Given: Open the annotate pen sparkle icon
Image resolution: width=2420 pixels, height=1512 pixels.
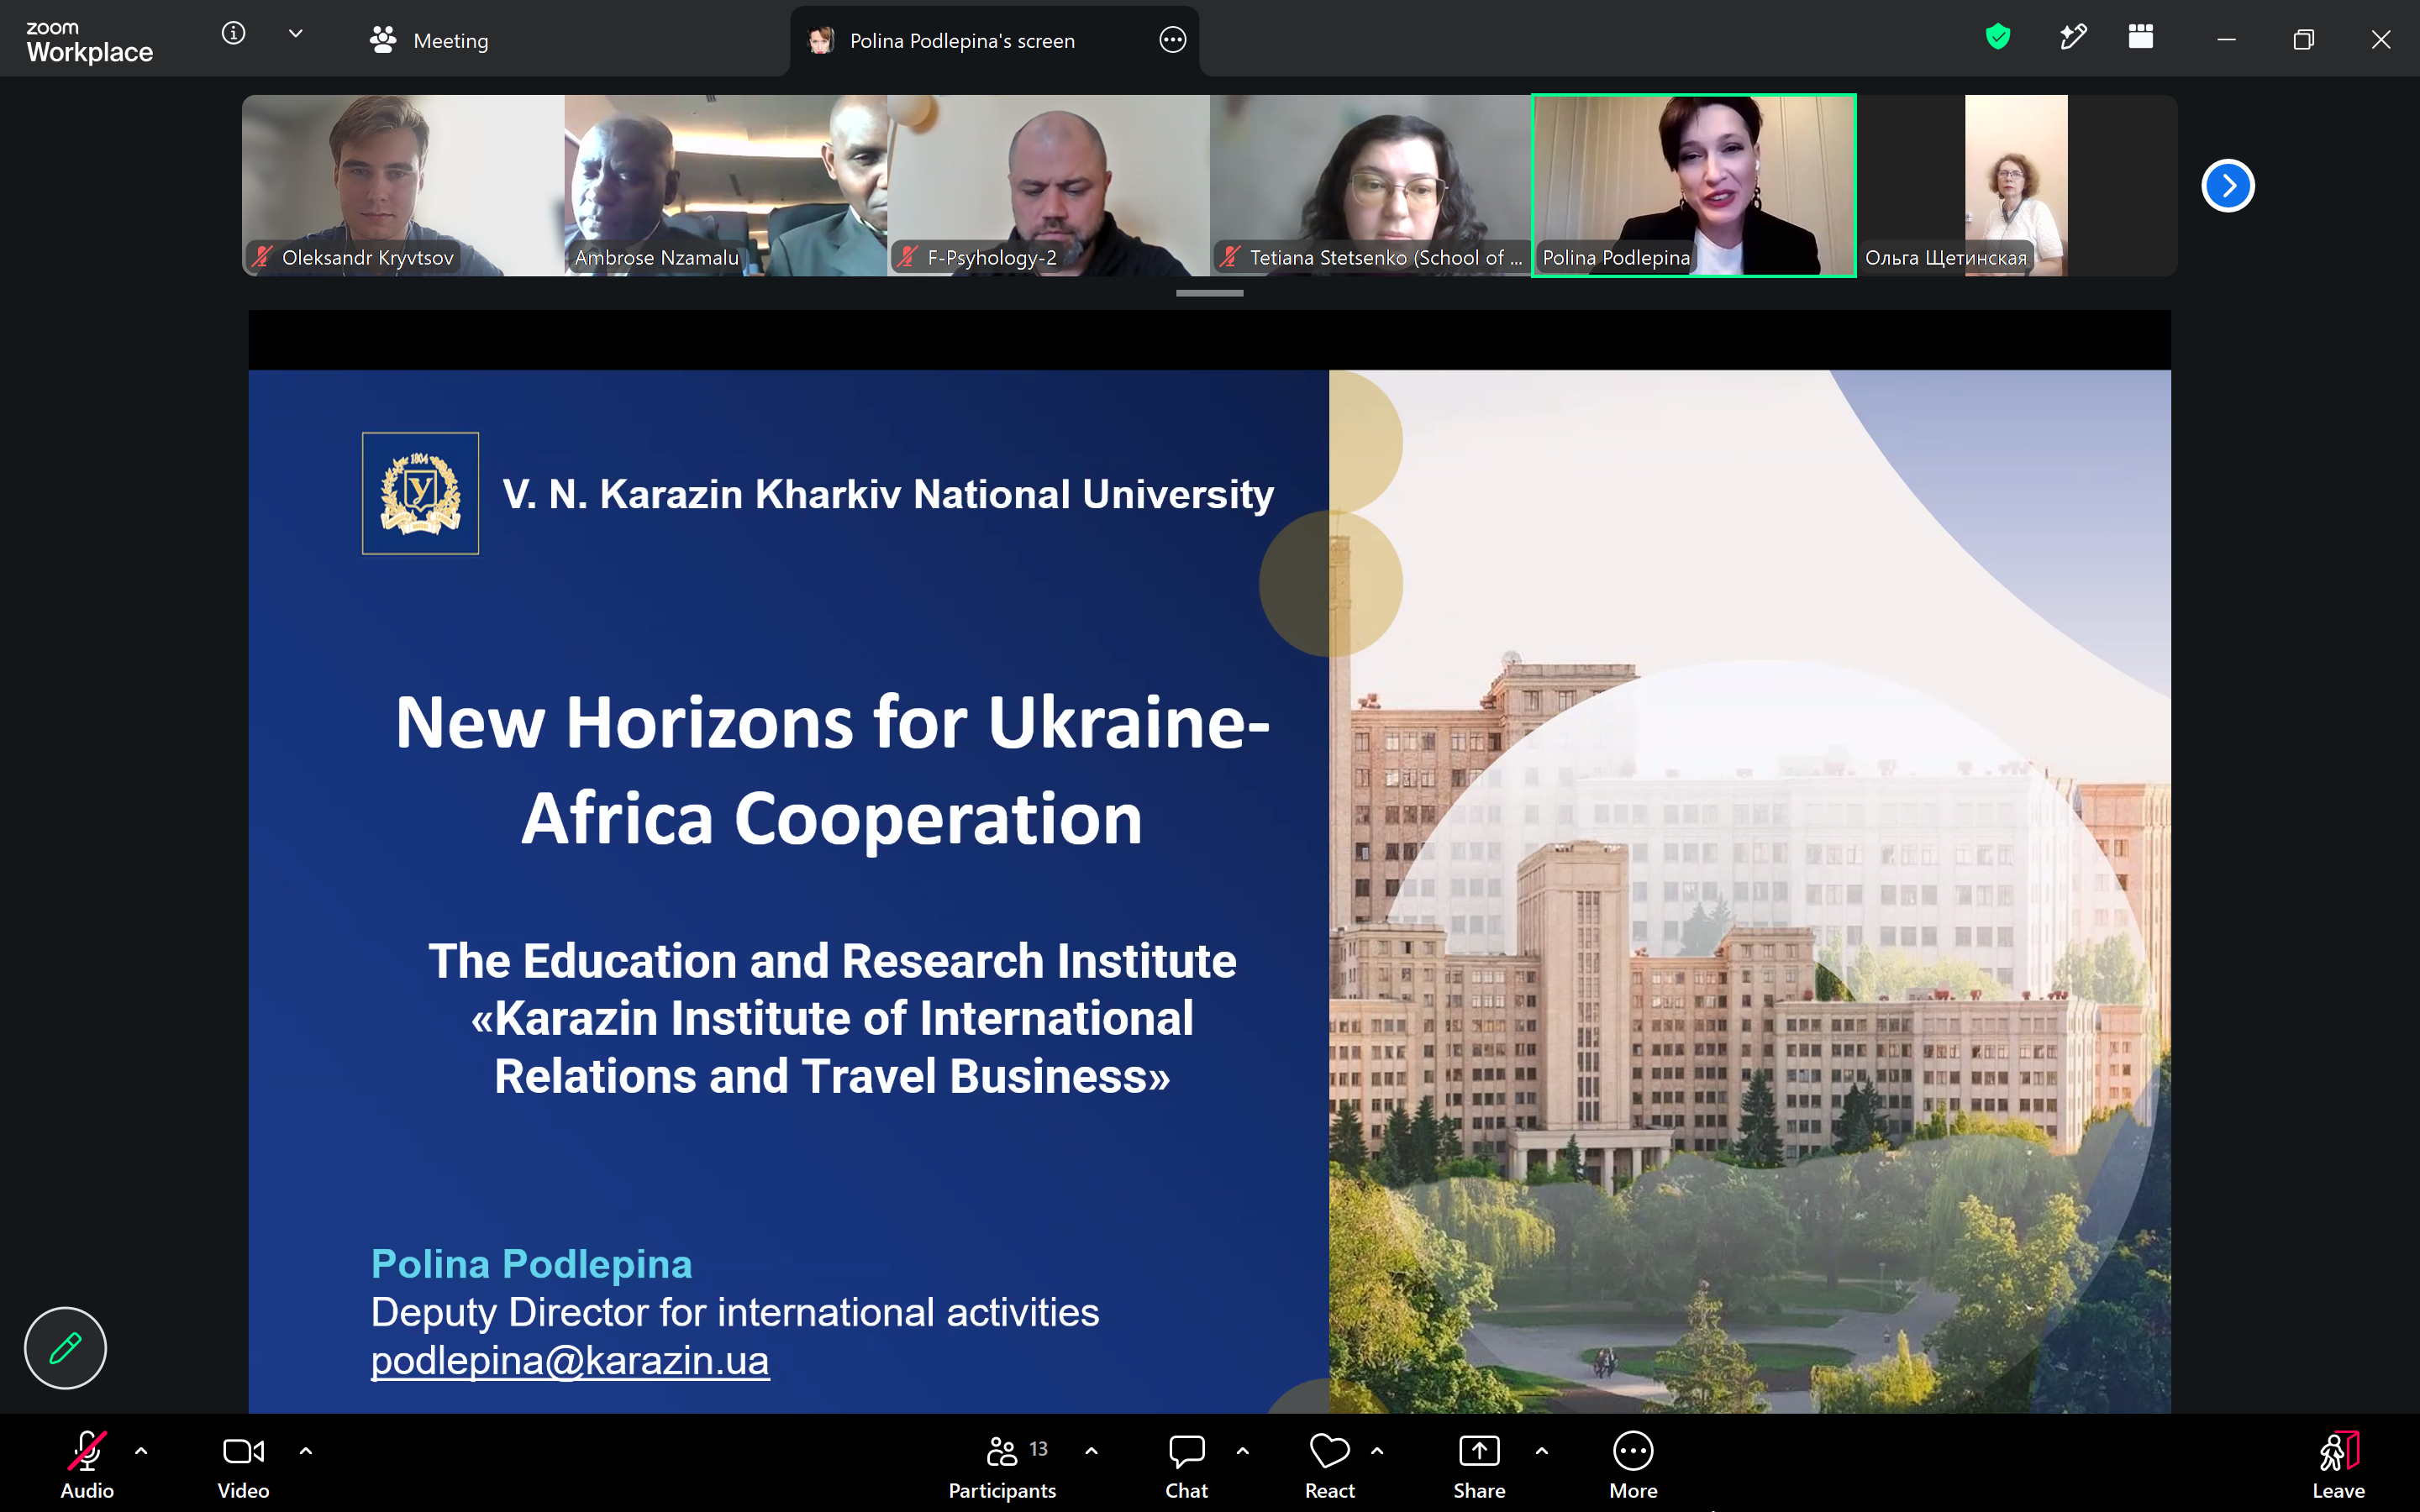Looking at the screenshot, I should 2073,38.
